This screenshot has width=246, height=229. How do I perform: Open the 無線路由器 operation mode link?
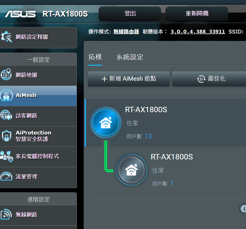(126, 32)
